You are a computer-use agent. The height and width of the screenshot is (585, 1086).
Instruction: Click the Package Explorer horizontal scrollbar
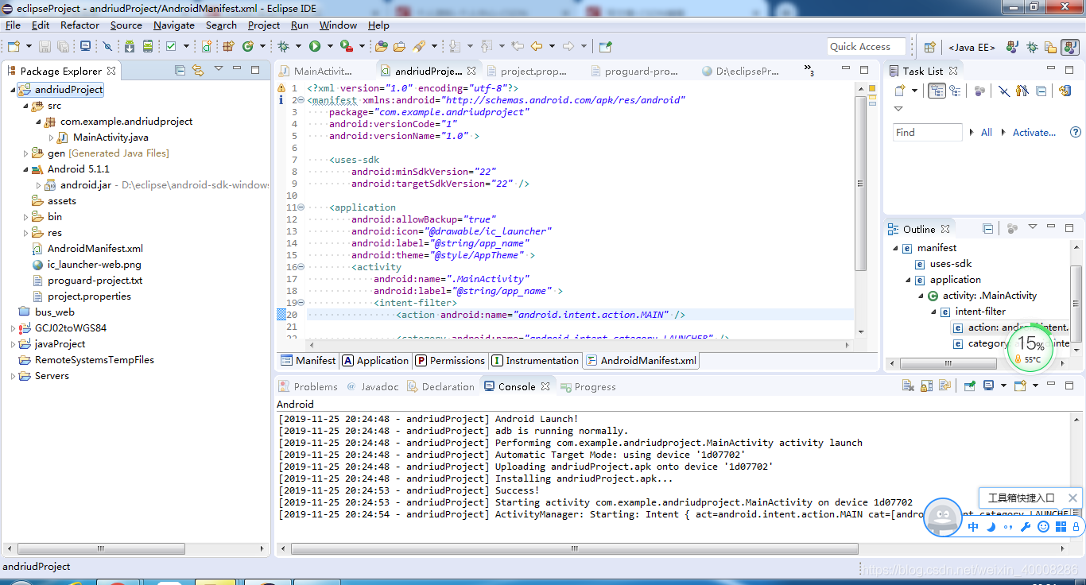tap(100, 548)
